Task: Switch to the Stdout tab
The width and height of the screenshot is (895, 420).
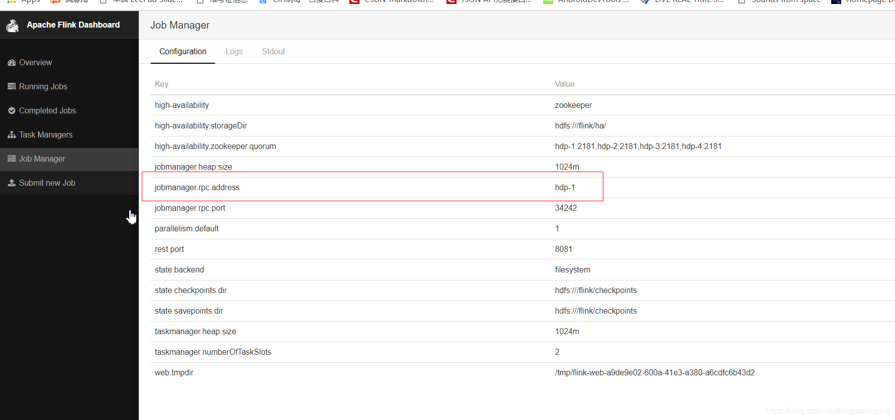Action: 274,51
